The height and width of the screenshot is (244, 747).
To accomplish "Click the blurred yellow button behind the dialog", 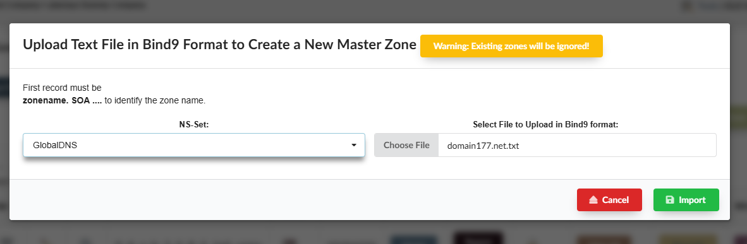I will click(x=687, y=239).
